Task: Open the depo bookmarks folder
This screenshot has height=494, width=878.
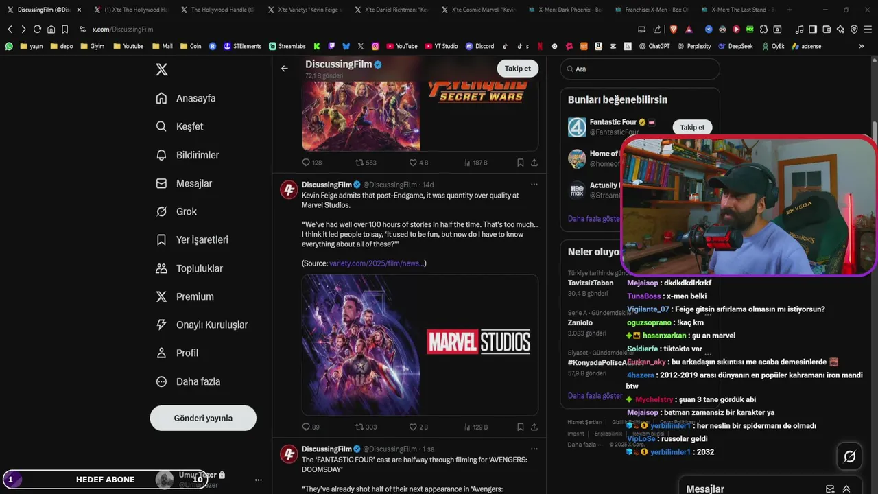Action: coord(62,46)
